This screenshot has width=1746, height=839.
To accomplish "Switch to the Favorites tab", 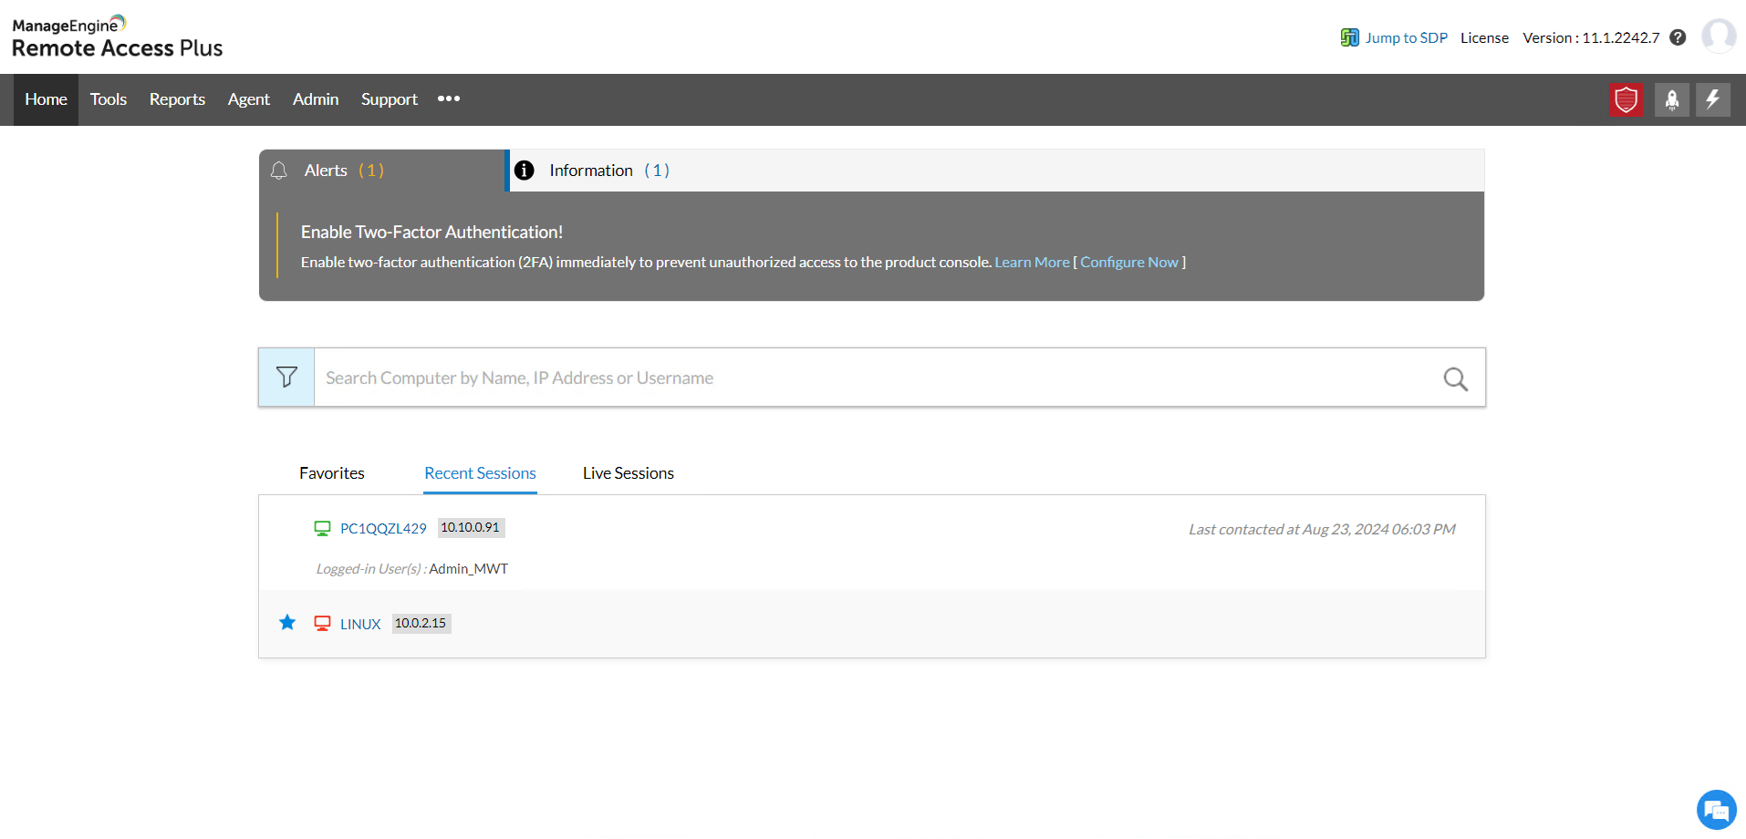I will click(x=331, y=473).
